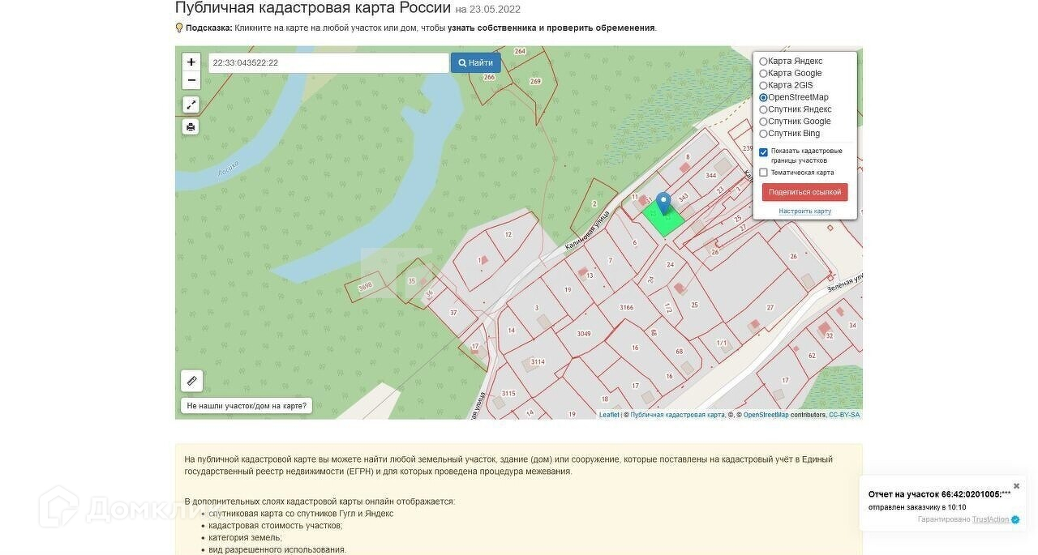Open Настроить карту link
This screenshot has height=555, width=1038.
coord(804,211)
